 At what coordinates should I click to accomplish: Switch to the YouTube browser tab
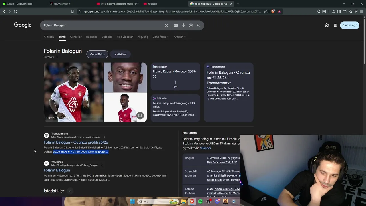pos(164,4)
